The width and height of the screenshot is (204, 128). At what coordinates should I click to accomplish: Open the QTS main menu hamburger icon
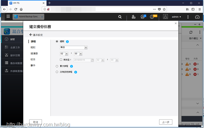click(x=8, y=16)
